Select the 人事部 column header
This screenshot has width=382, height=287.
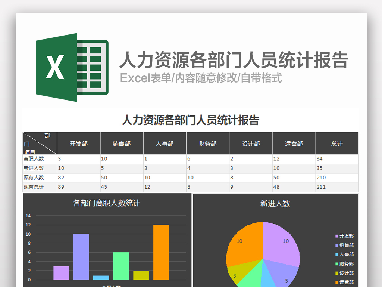(165, 143)
